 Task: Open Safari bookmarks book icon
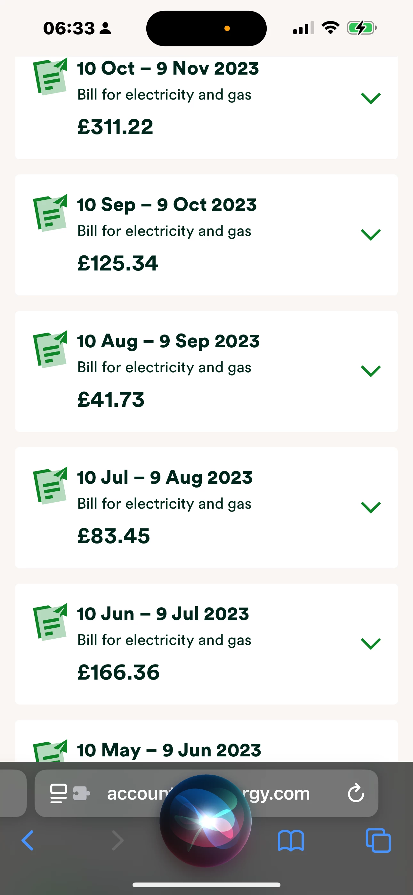tap(291, 841)
